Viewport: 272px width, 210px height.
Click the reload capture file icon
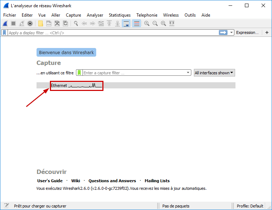point(65,23)
